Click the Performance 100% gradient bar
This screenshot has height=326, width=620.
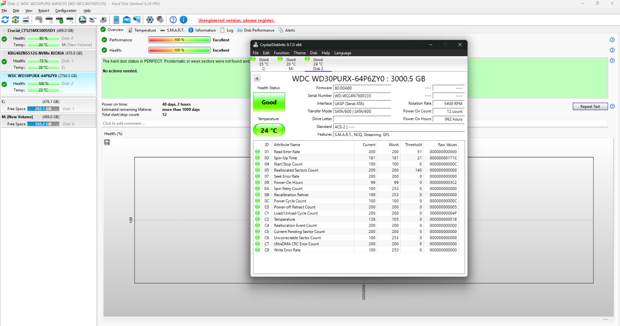click(179, 40)
